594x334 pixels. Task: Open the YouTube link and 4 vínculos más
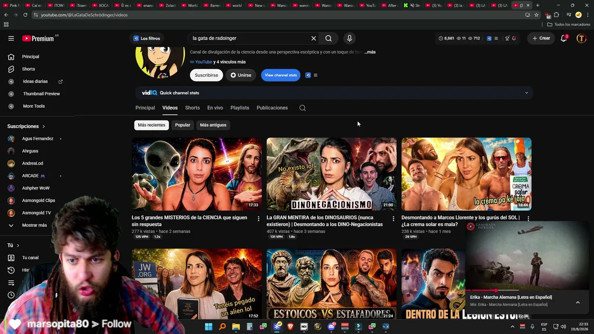218,62
